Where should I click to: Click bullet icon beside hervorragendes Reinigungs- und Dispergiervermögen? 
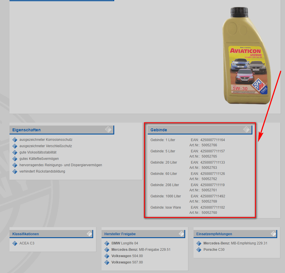click(x=15, y=165)
